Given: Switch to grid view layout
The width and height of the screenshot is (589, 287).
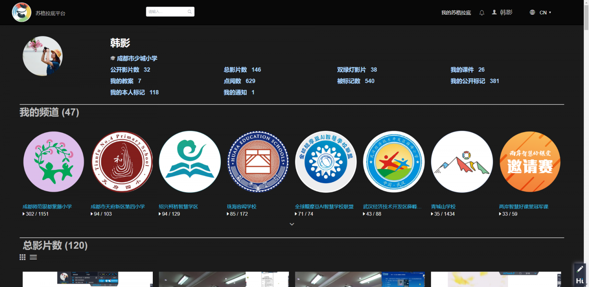Looking at the screenshot, I should pos(22,257).
